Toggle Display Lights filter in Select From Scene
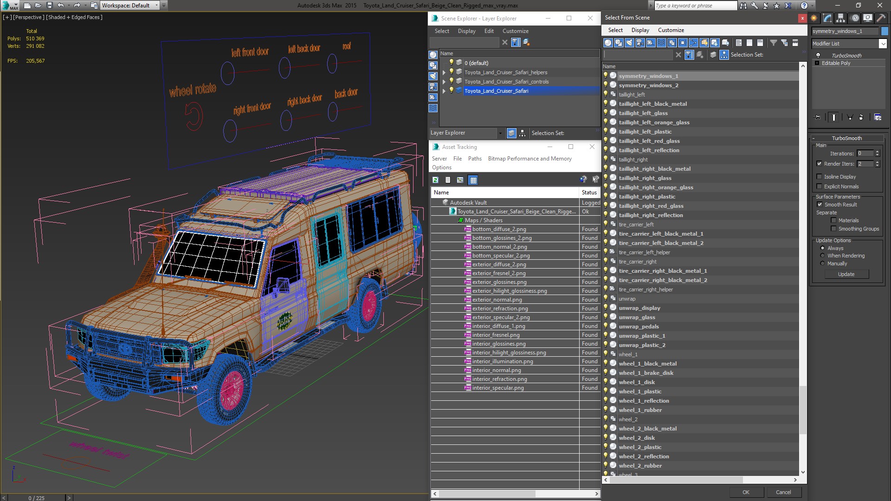891x501 pixels. (x=629, y=43)
